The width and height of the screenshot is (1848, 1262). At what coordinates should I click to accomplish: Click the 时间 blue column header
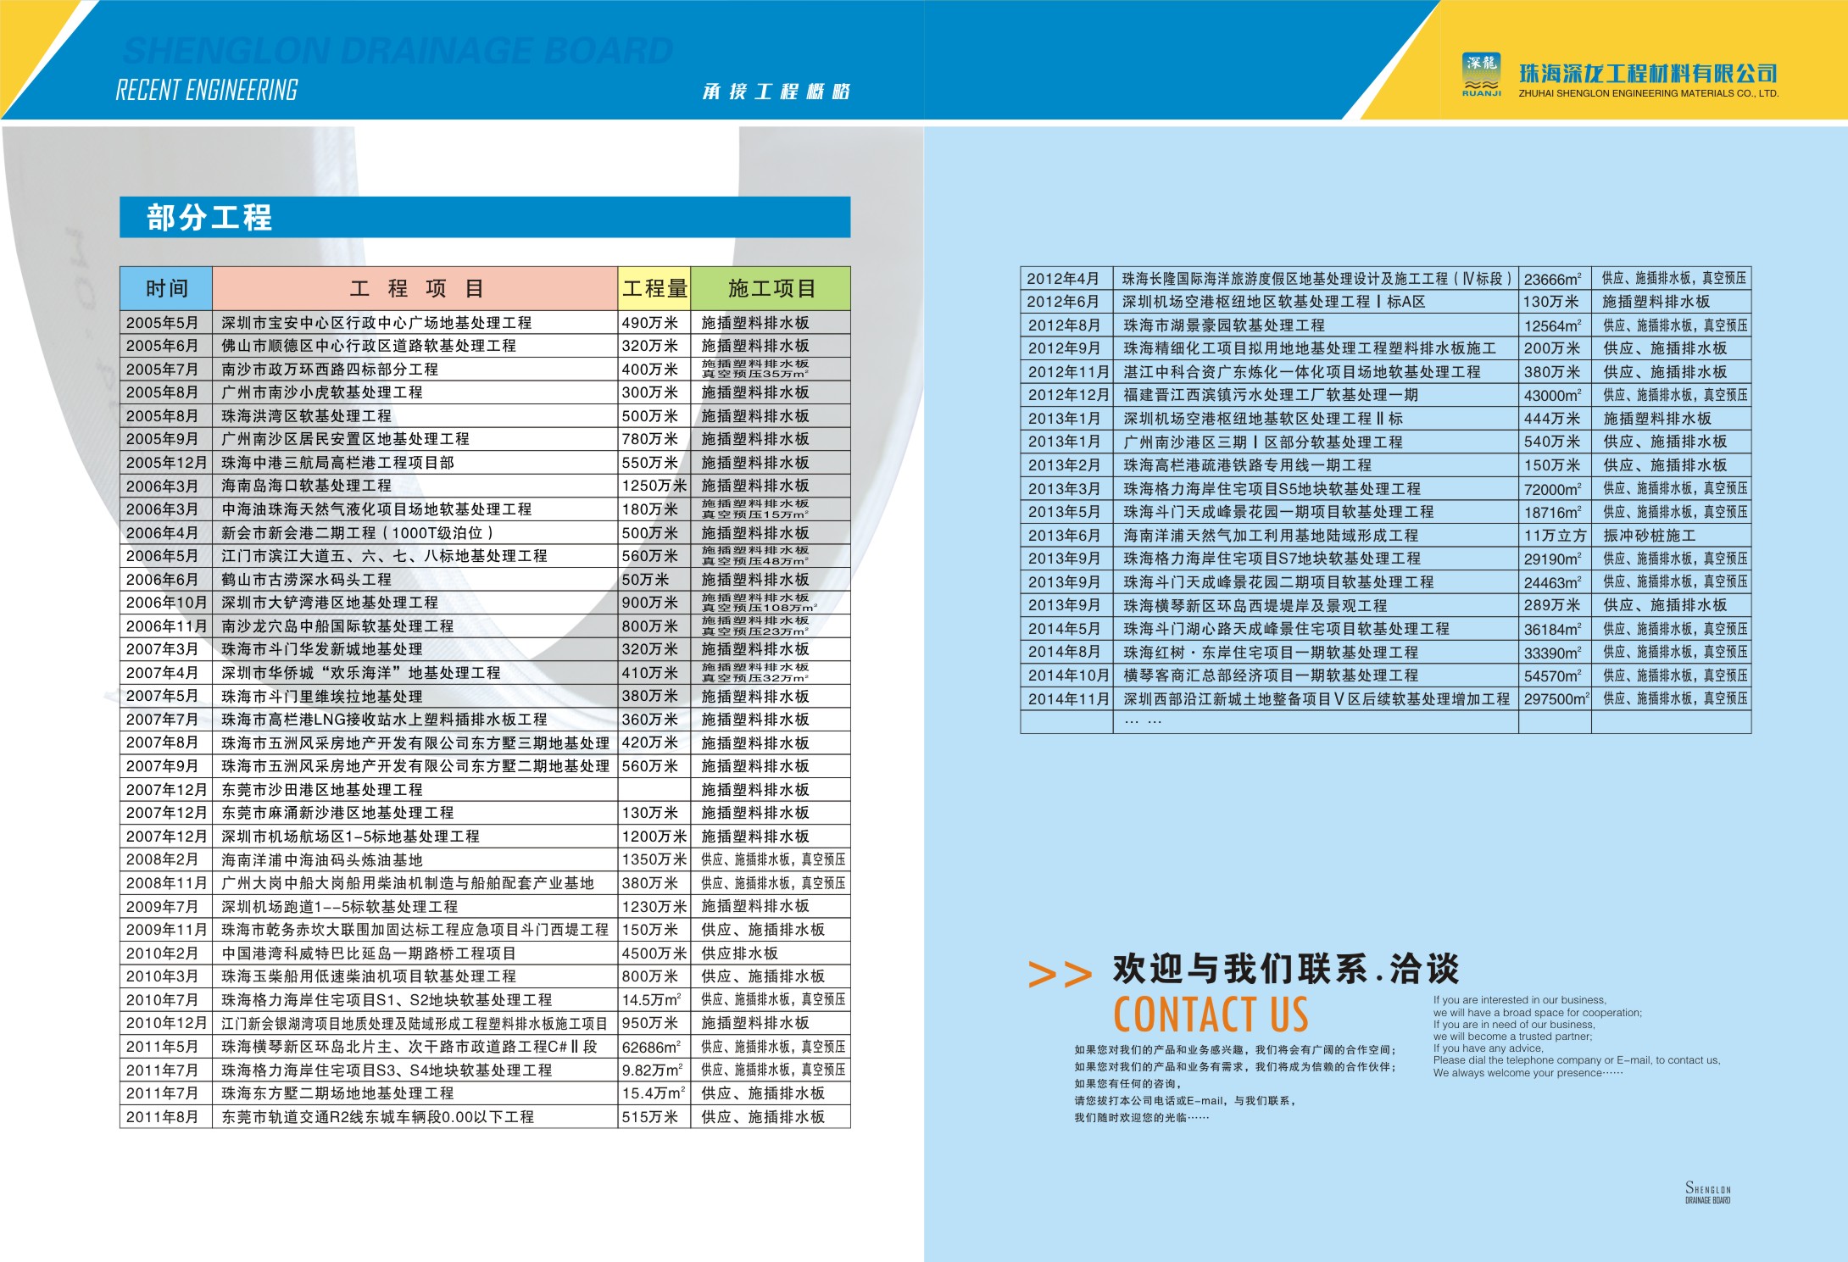click(x=166, y=288)
